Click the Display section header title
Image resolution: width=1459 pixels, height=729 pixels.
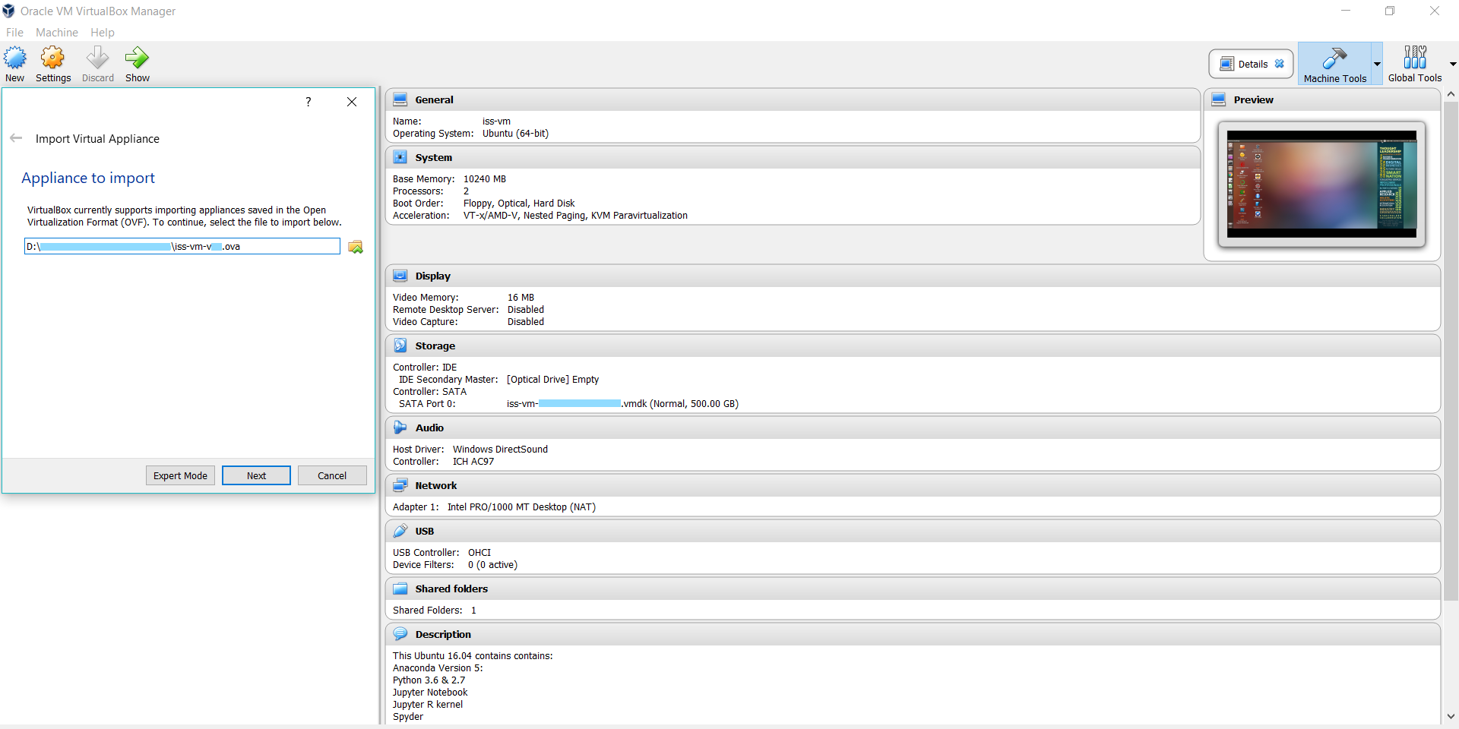tap(432, 276)
